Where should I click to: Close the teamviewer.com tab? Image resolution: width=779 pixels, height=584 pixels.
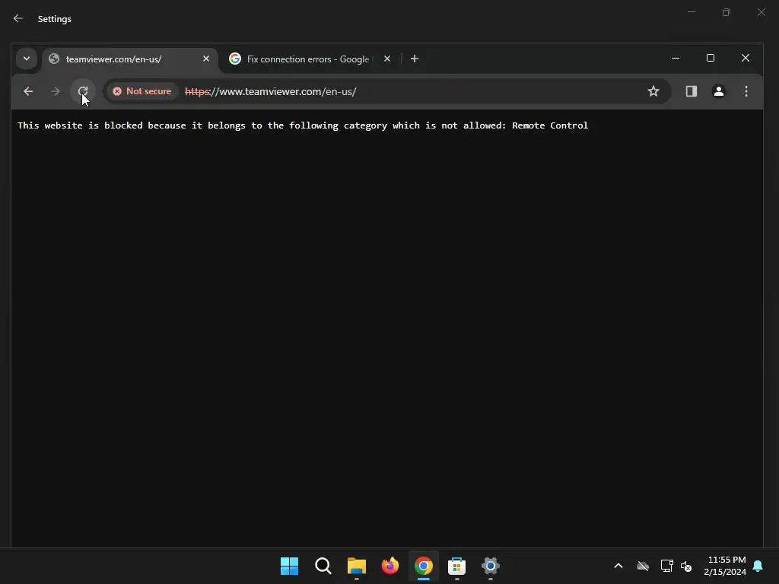click(206, 59)
